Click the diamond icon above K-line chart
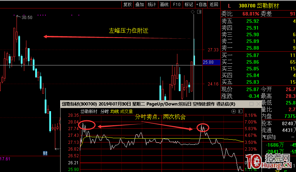 point(193,12)
